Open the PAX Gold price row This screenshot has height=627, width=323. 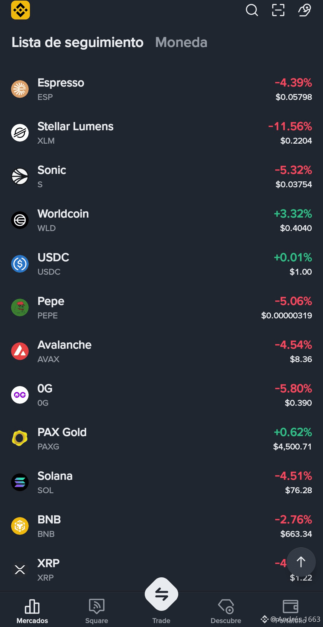tap(161, 439)
